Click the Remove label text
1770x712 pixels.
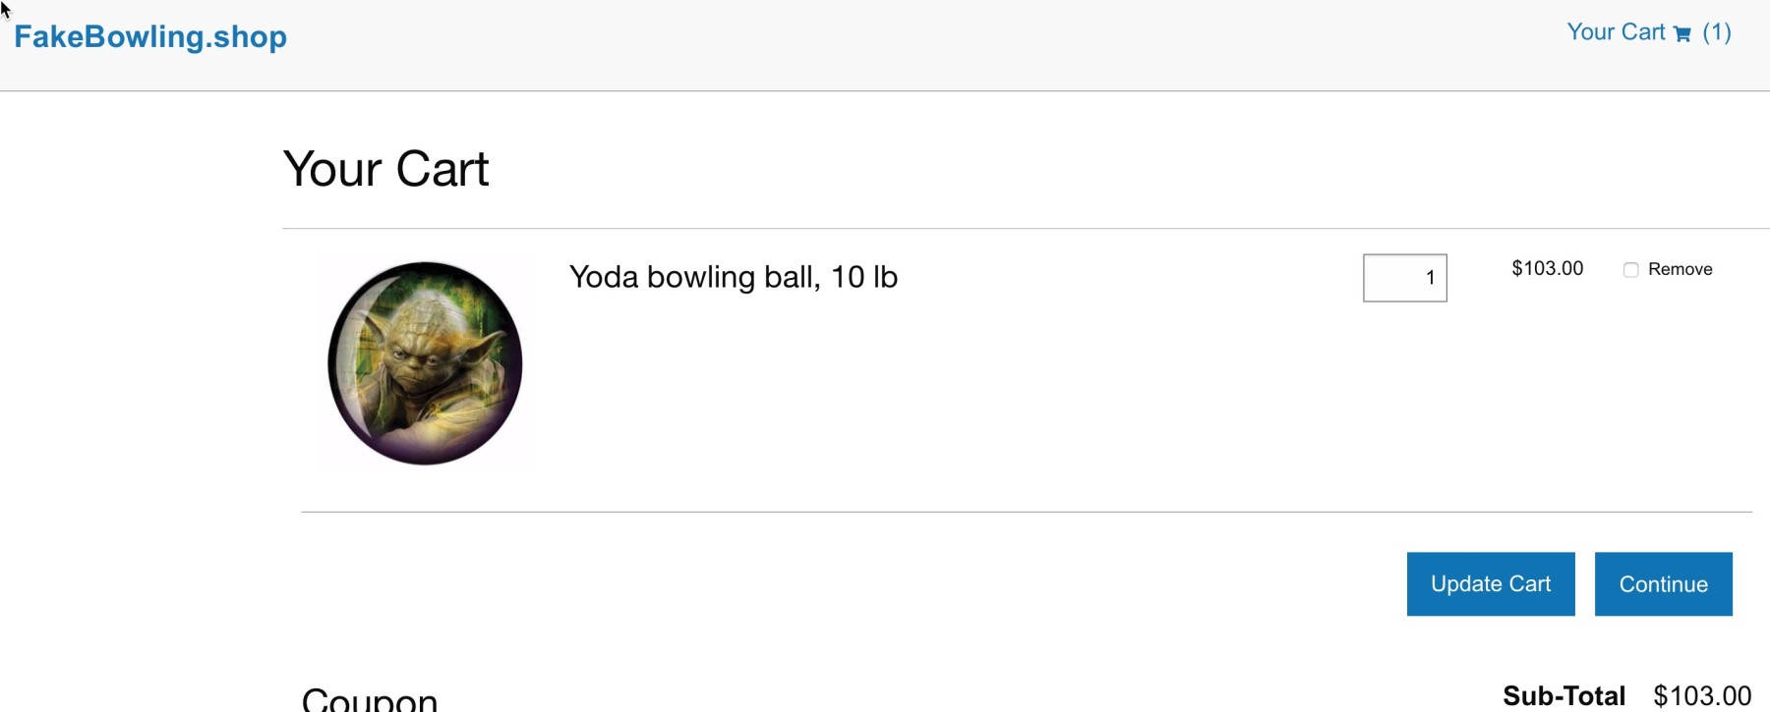pos(1680,269)
